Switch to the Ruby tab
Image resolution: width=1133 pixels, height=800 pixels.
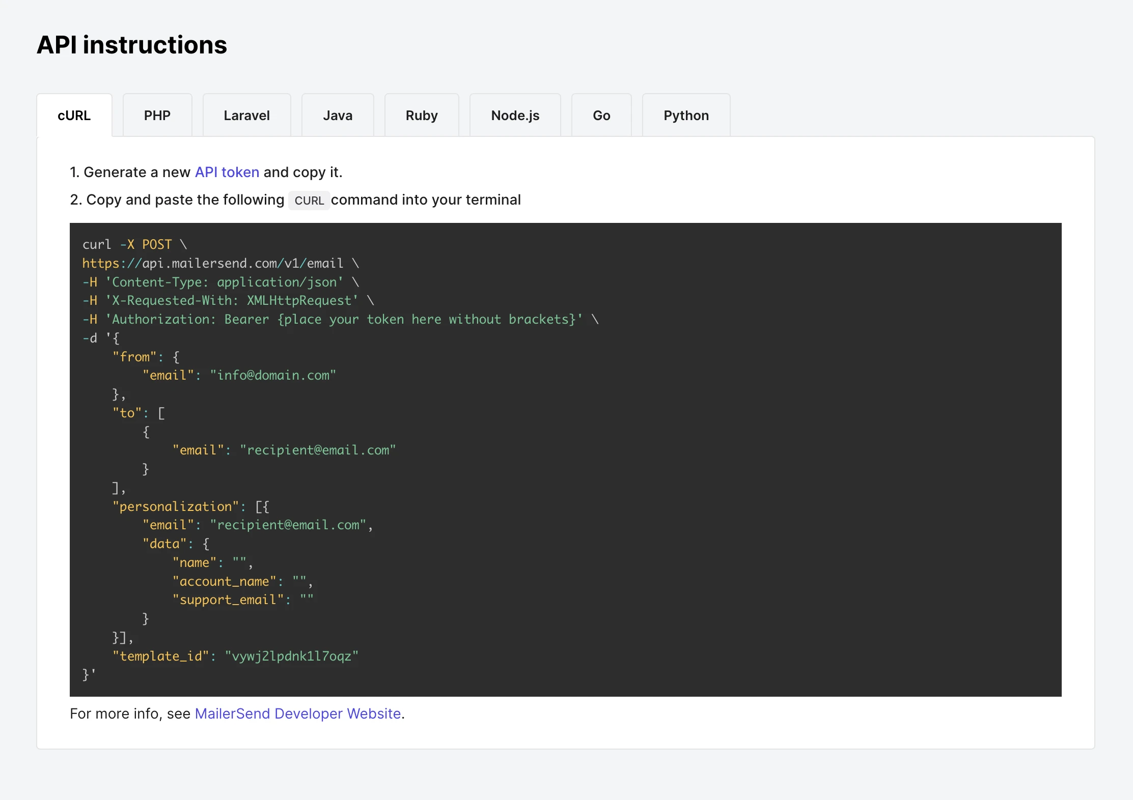pos(422,116)
